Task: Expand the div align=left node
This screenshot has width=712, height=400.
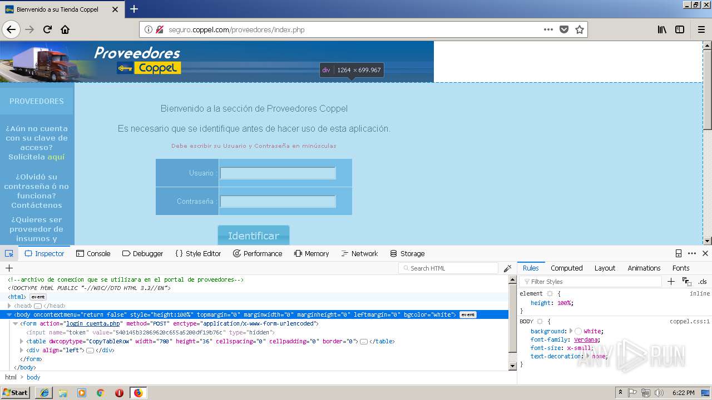Action: pyautogui.click(x=22, y=350)
